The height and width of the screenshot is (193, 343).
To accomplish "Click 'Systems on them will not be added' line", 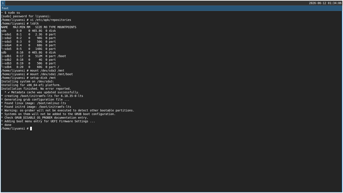I will click(x=58, y=114).
